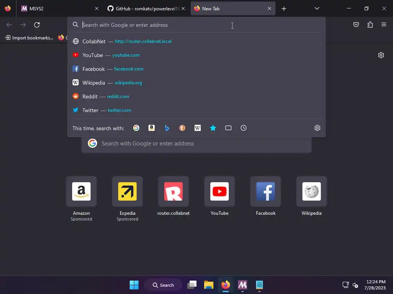The width and height of the screenshot is (393, 294).
Task: Open the Extensions puzzle icon
Action: coord(370,24)
